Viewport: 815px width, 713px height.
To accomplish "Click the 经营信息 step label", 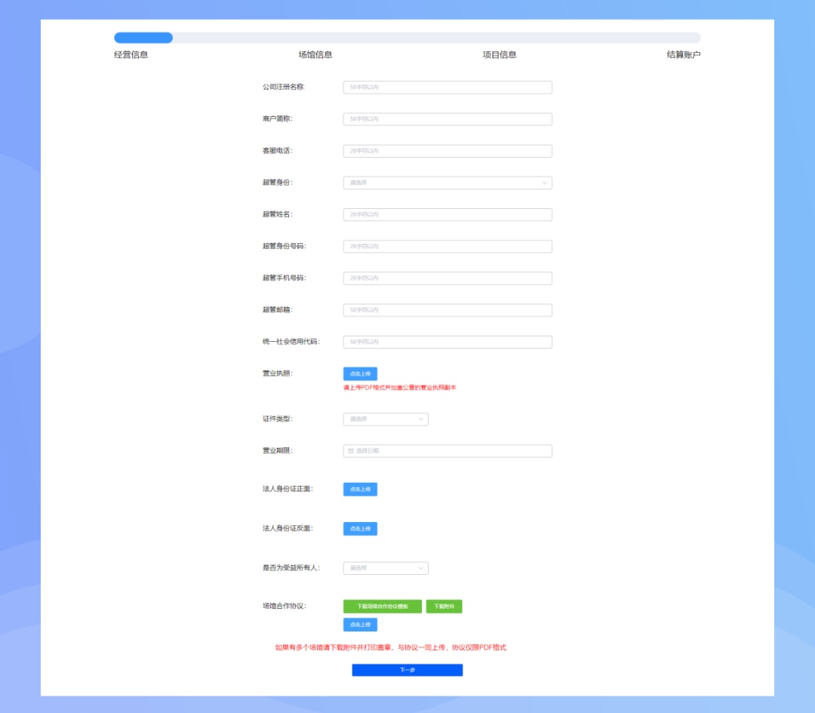I will [x=131, y=55].
